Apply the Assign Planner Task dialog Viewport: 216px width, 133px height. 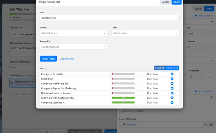coord(176,2)
